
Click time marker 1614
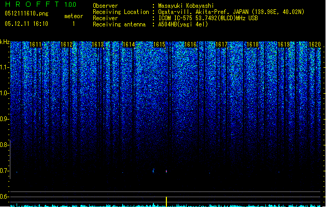pyautogui.click(x=129, y=45)
